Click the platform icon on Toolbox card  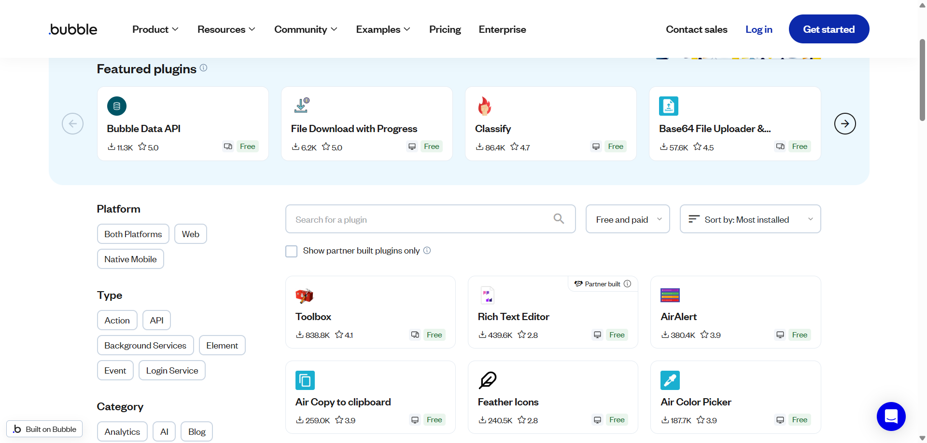click(415, 335)
